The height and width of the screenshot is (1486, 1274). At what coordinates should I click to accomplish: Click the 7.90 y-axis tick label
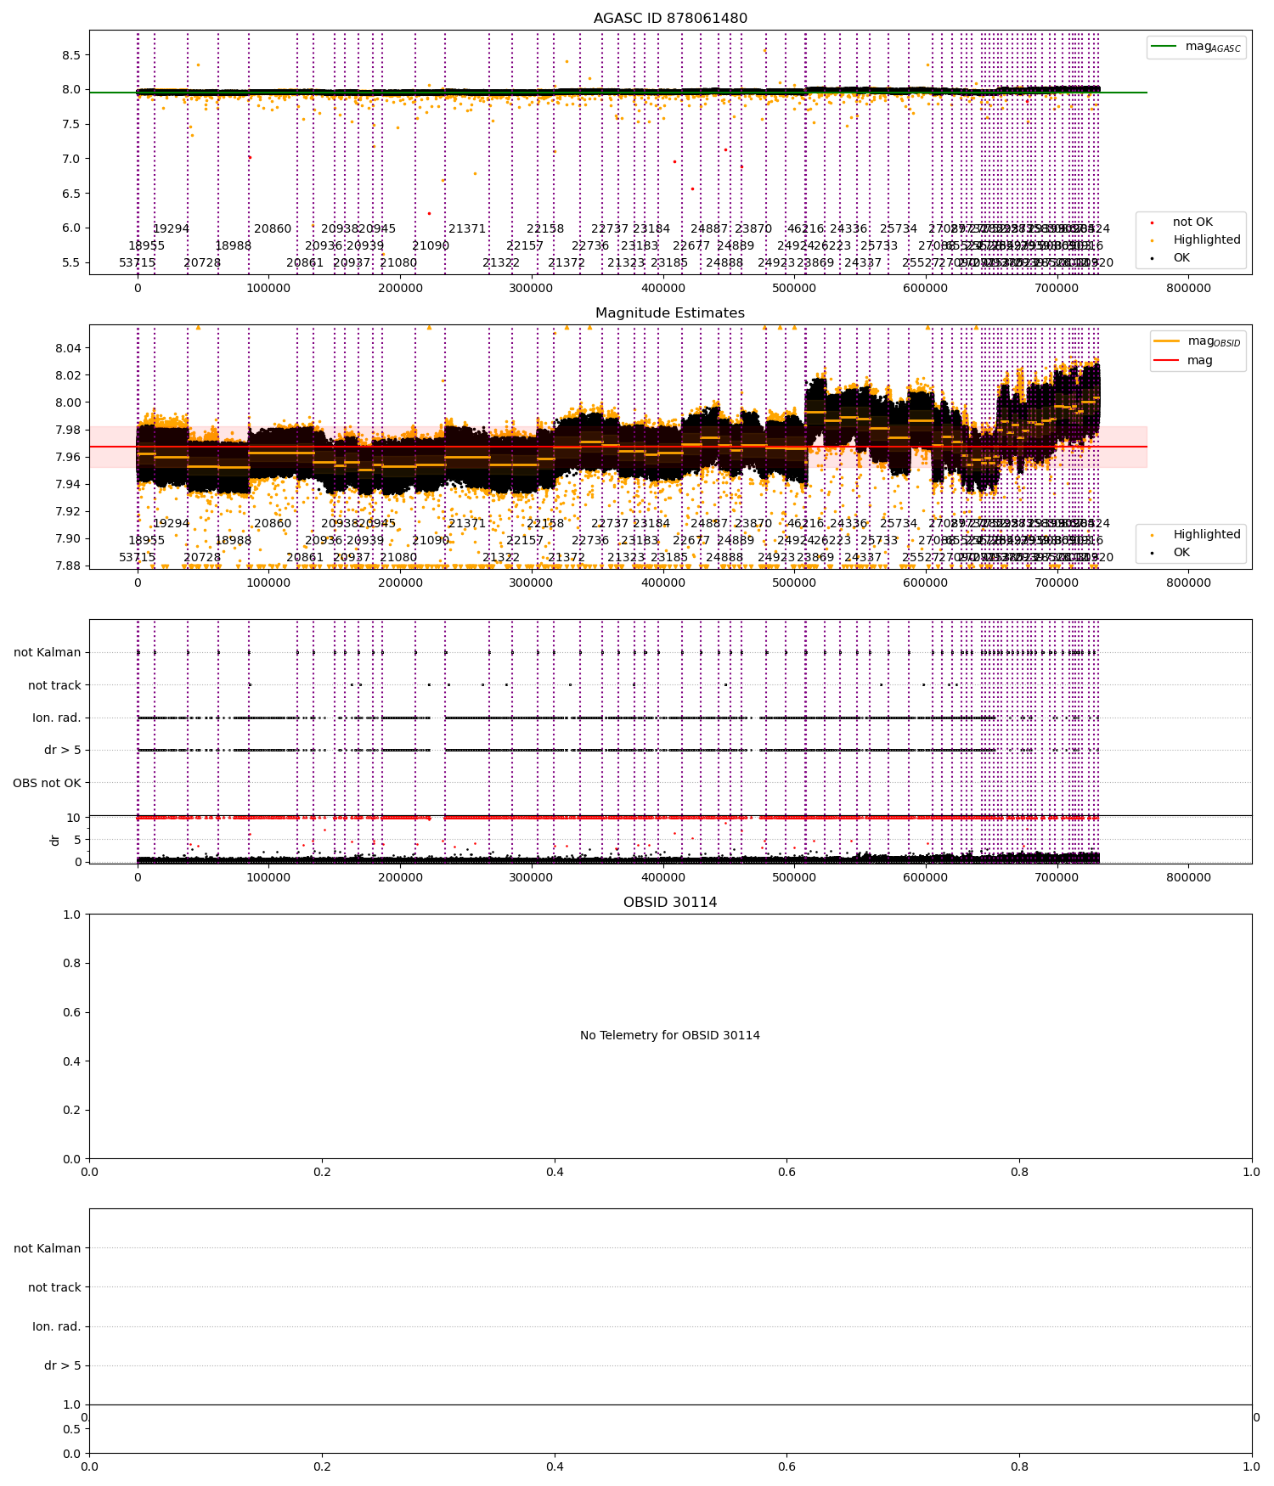click(x=68, y=538)
